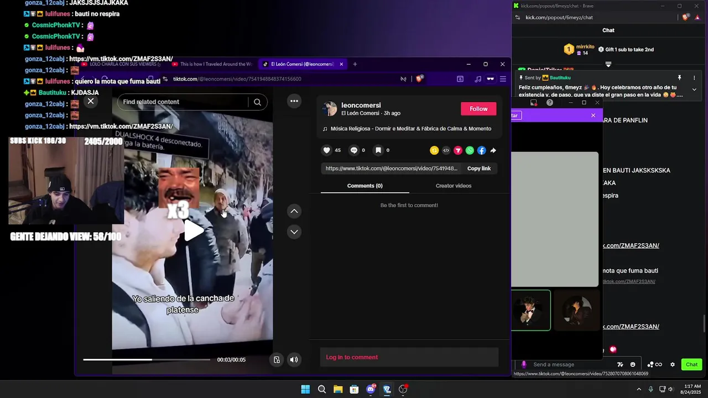Close the purple banner with X

pos(593,116)
